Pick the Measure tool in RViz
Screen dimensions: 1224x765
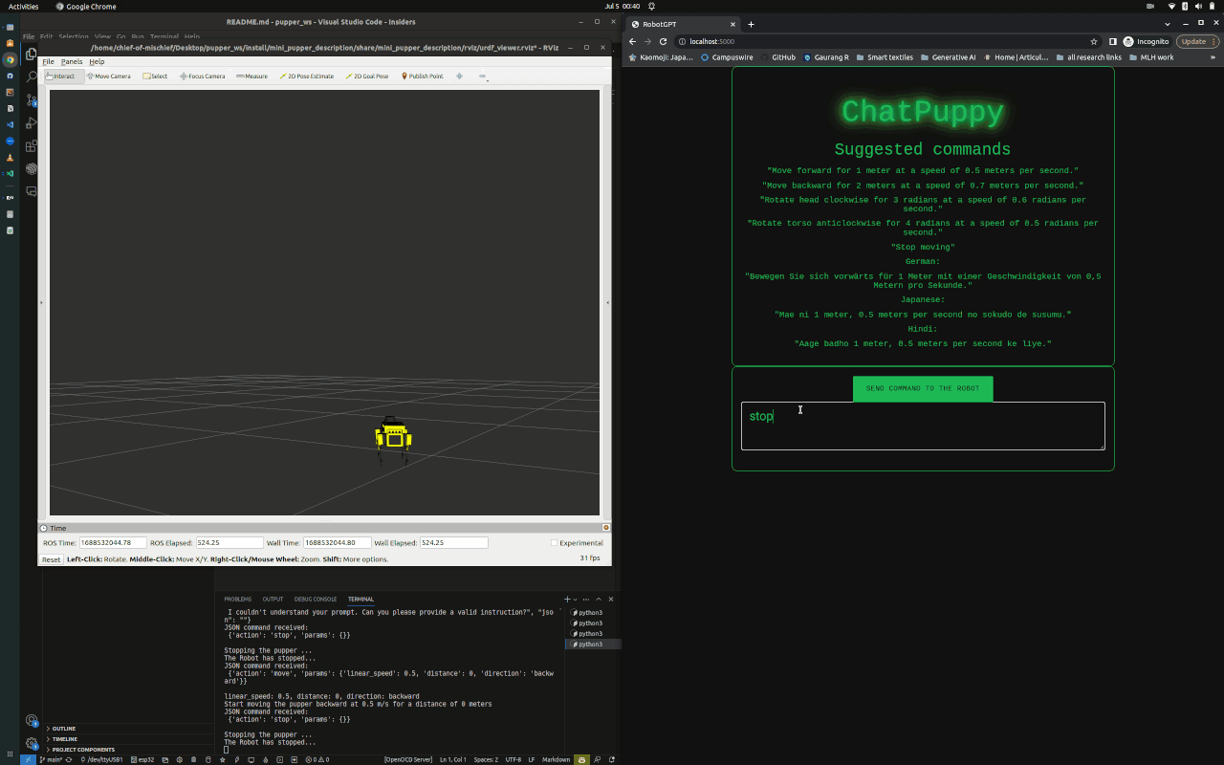(251, 76)
